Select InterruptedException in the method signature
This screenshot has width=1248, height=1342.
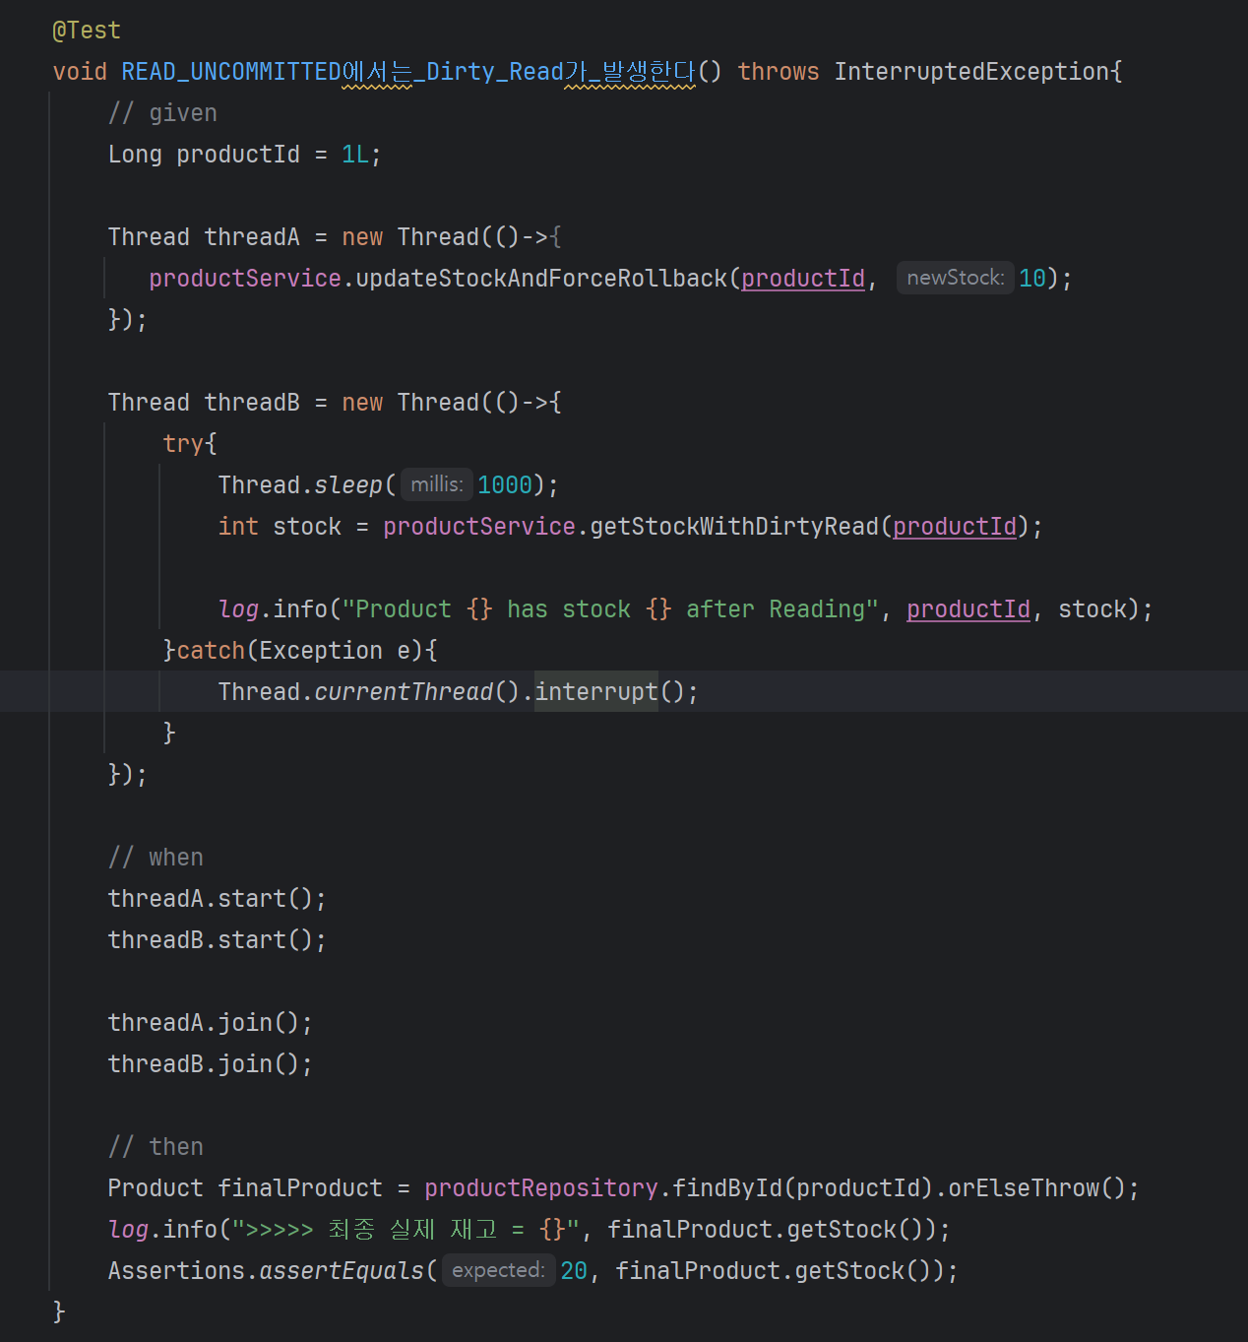(971, 72)
